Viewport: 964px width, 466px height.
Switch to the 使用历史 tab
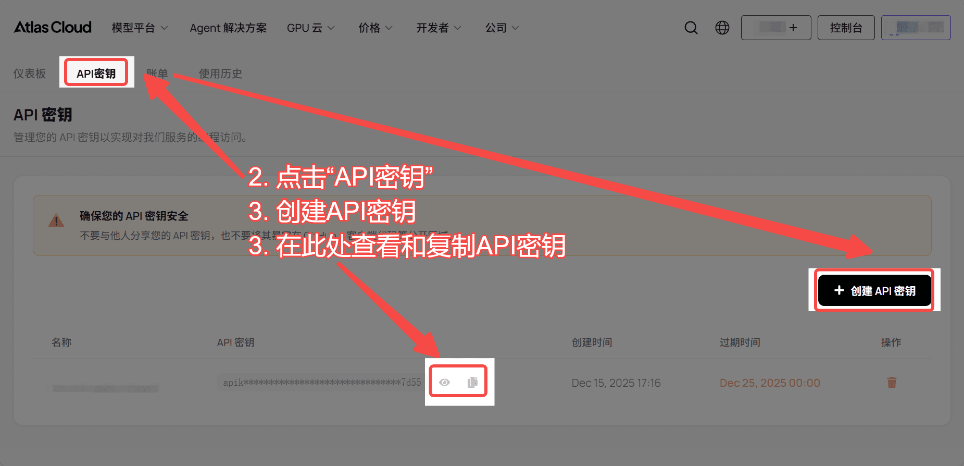pyautogui.click(x=220, y=73)
